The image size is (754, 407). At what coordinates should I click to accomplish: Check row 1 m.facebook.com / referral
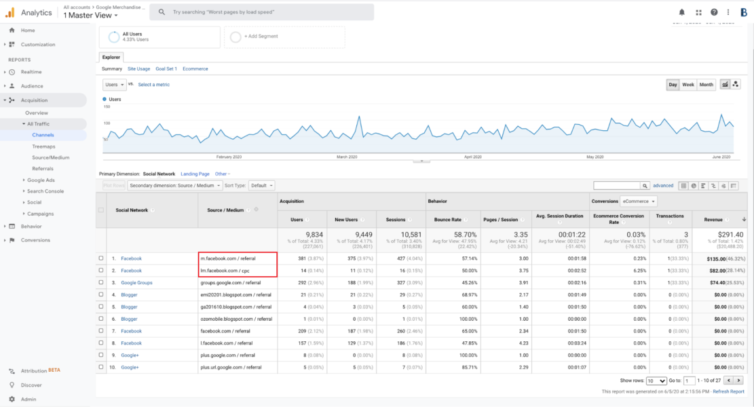click(x=101, y=258)
